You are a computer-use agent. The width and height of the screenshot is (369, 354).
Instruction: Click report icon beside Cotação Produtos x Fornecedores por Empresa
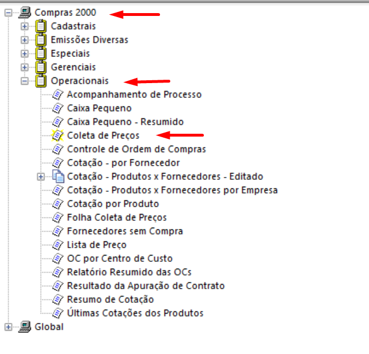coord(58,190)
